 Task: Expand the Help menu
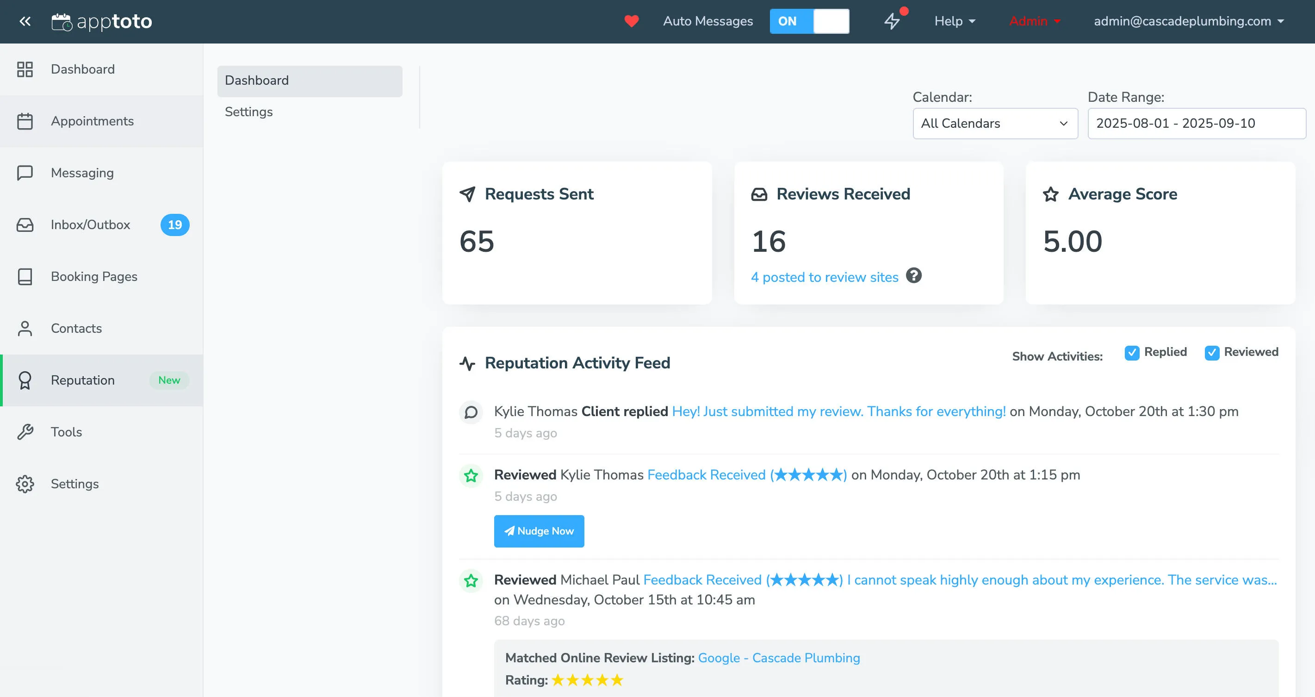click(x=954, y=21)
